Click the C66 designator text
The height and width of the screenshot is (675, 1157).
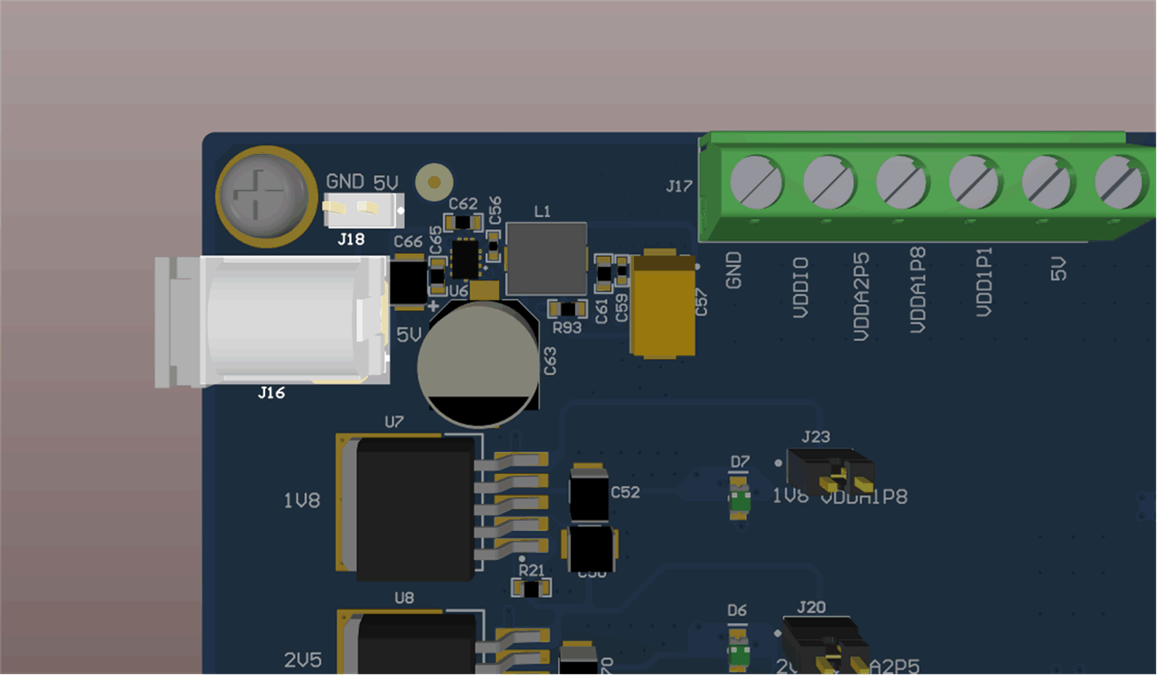coord(408,241)
